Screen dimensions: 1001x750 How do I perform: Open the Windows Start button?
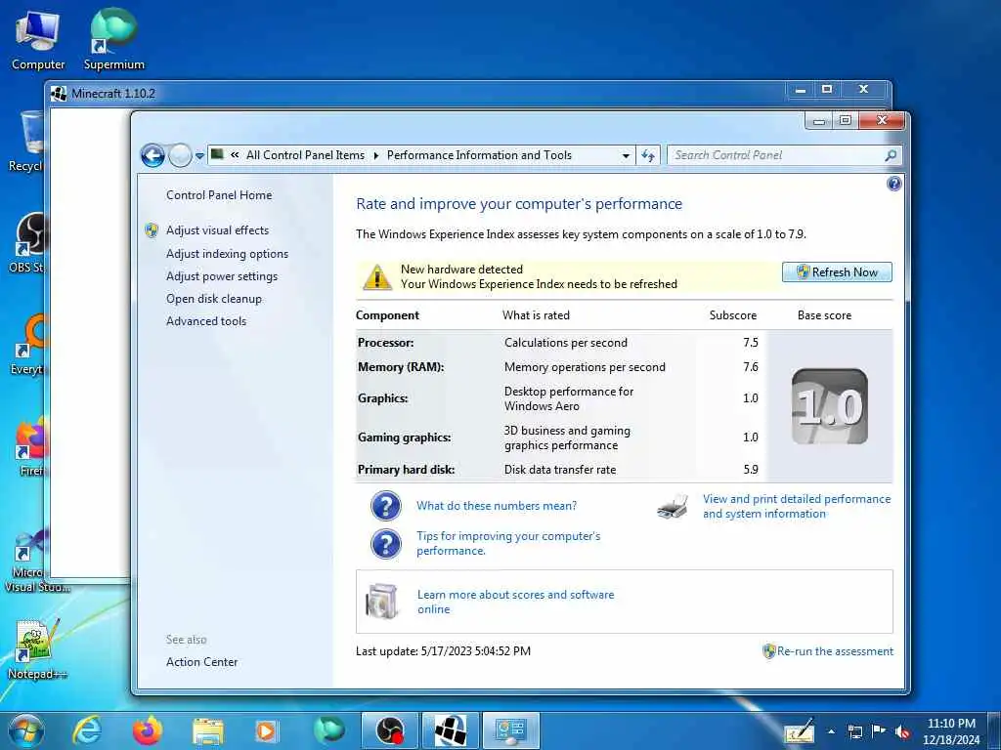pos(26,730)
